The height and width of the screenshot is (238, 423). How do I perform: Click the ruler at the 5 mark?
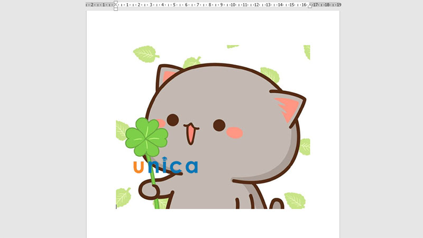click(174, 5)
